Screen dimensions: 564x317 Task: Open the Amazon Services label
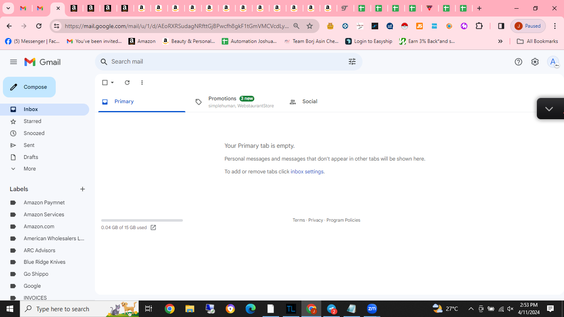point(45,215)
